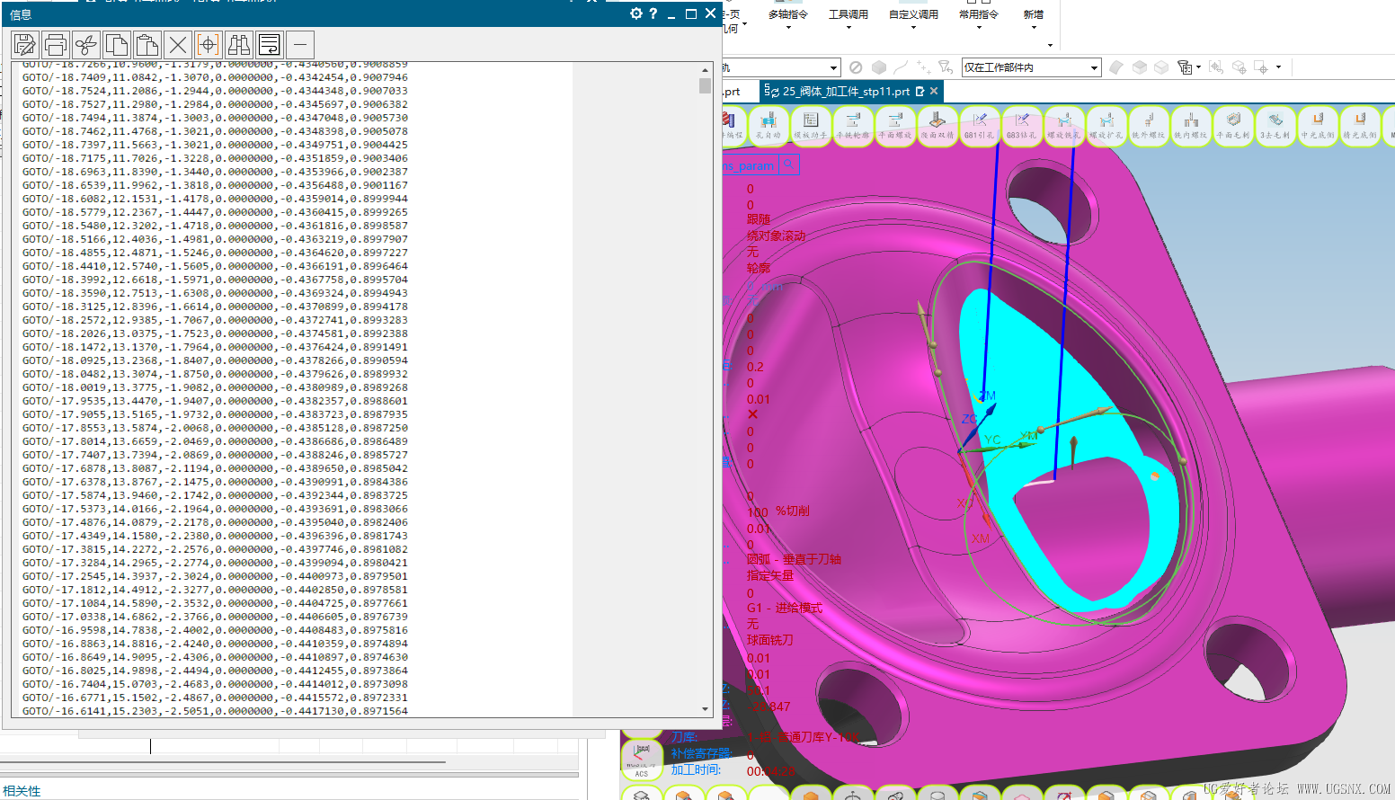Select the 孔自动 machining icon
Screen dimensions: 1395x800
click(x=769, y=125)
